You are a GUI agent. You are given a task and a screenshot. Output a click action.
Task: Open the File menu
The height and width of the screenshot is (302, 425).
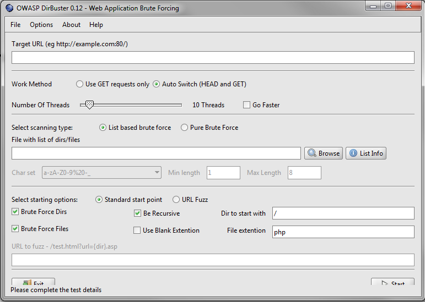[x=15, y=25]
